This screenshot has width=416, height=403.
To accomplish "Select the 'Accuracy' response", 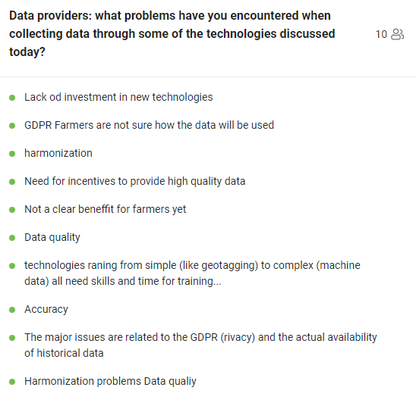I will click(46, 309).
